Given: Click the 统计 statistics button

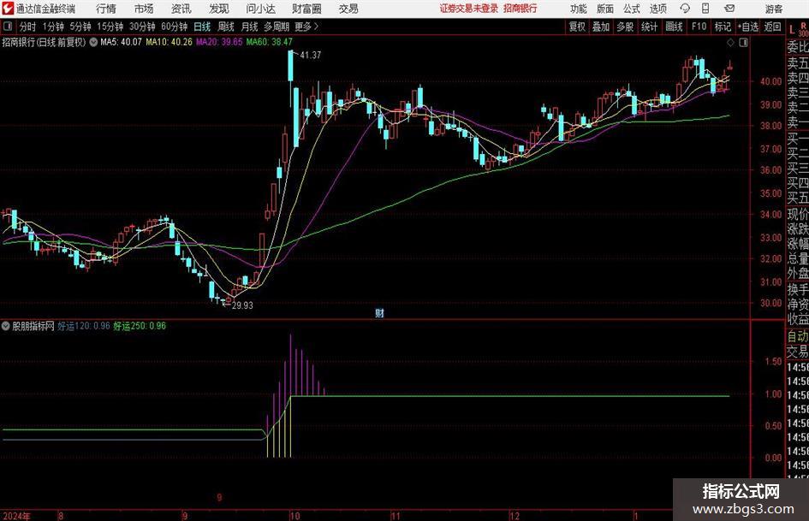Looking at the screenshot, I should 649,27.
